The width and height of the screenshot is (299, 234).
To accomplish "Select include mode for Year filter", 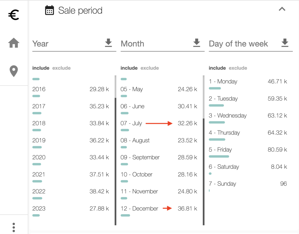I will (x=41, y=68).
